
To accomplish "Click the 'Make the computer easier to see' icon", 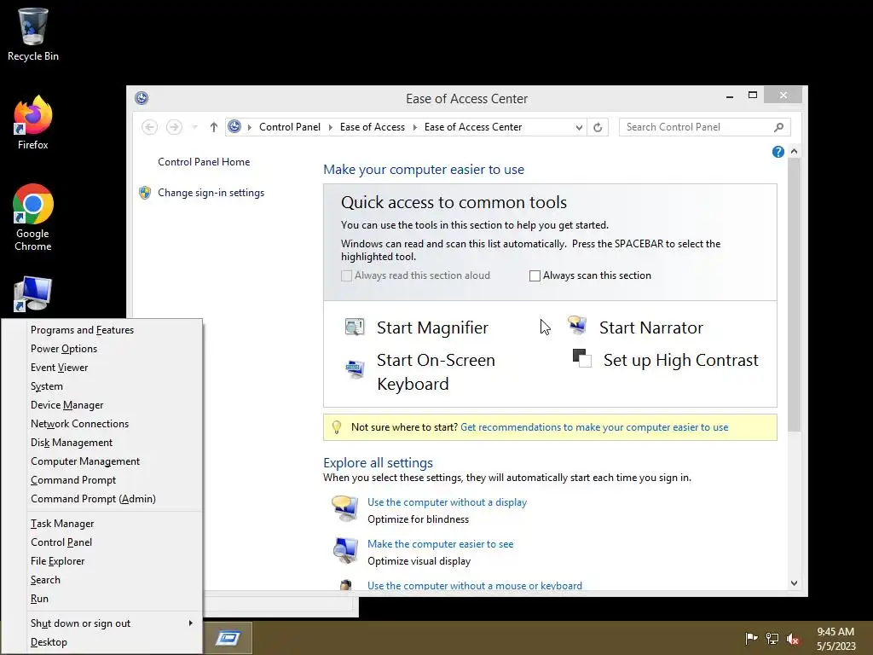I will [344, 550].
